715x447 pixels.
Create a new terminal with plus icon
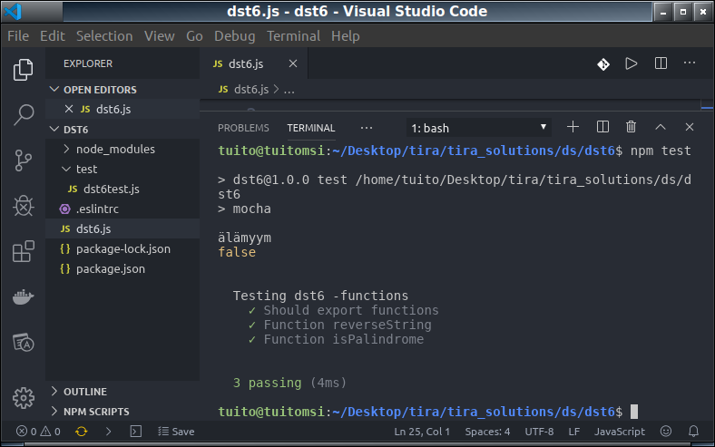(573, 127)
